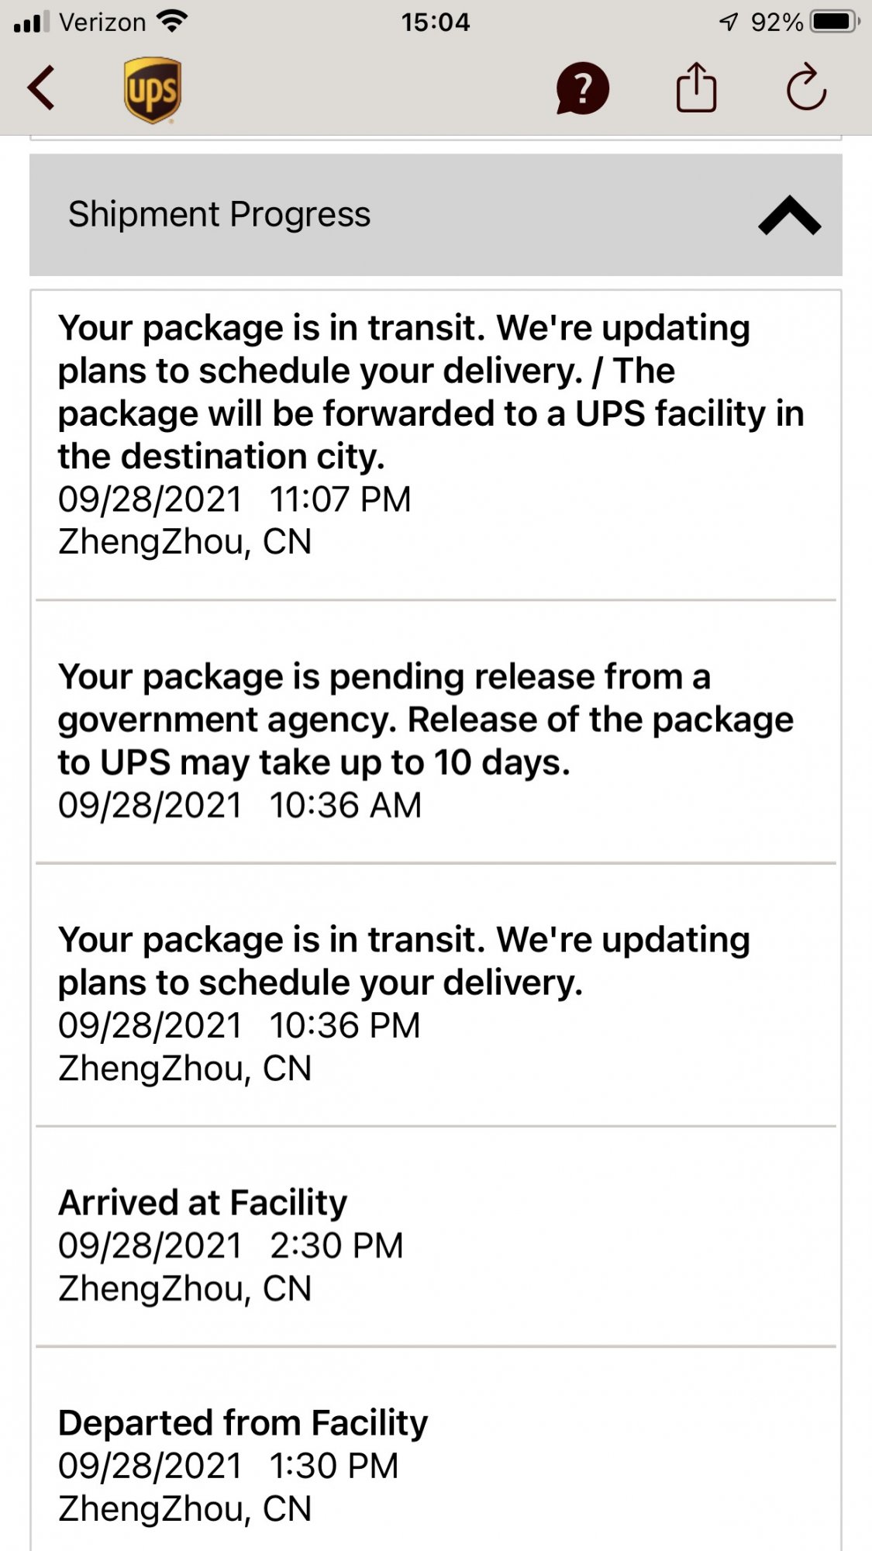Tap the Shipment Progress header
The width and height of the screenshot is (872, 1551).
pyautogui.click(x=436, y=215)
